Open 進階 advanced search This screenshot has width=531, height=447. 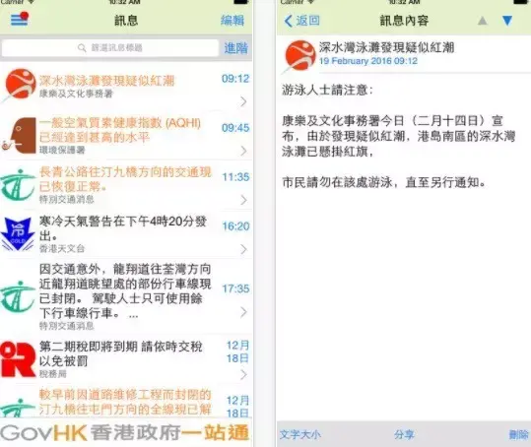coord(235,48)
